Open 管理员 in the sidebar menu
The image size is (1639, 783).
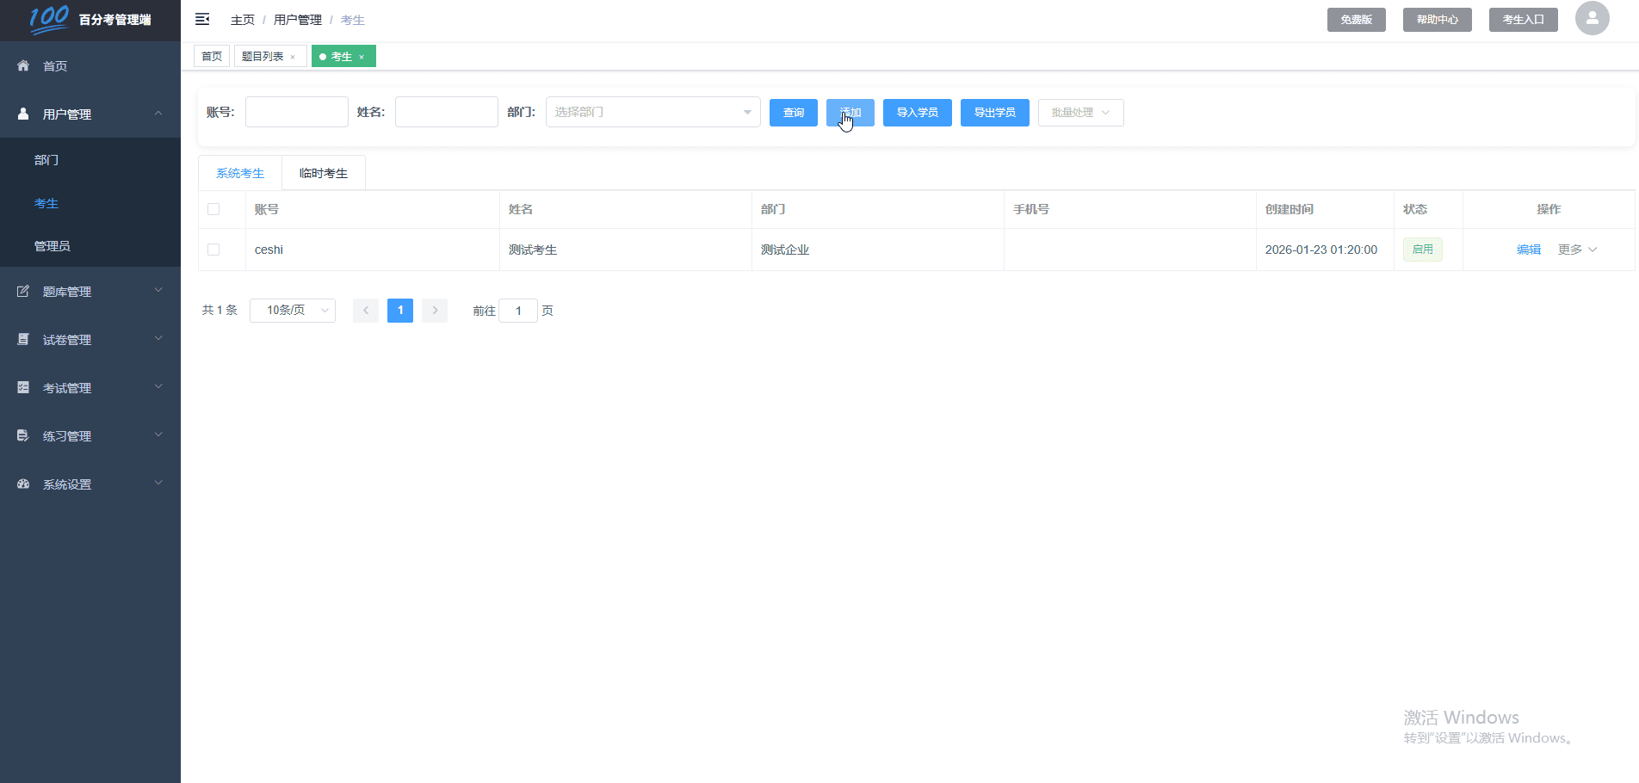[53, 246]
